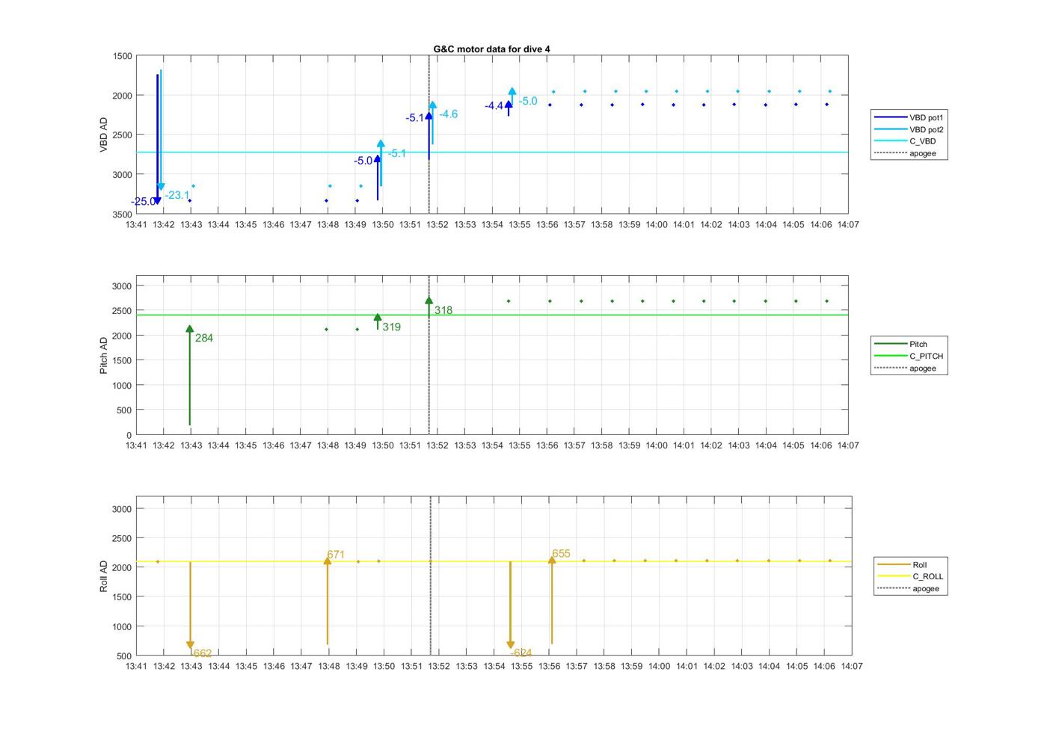The height and width of the screenshot is (737, 1047).
Task: Click the "Pitch AD" y-axis label
Action: tap(104, 355)
